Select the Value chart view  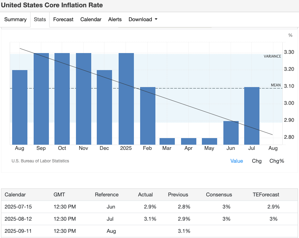click(237, 161)
